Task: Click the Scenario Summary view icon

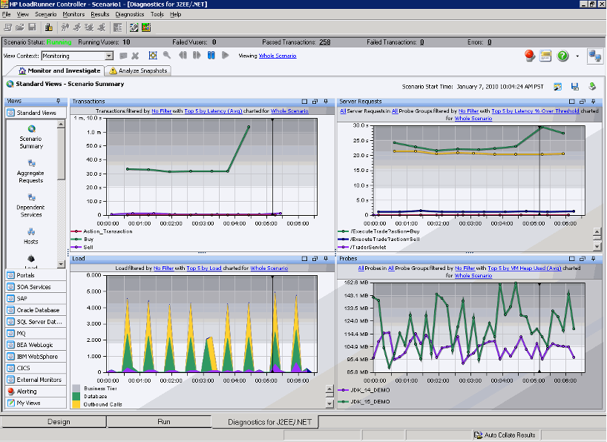Action: point(31,129)
